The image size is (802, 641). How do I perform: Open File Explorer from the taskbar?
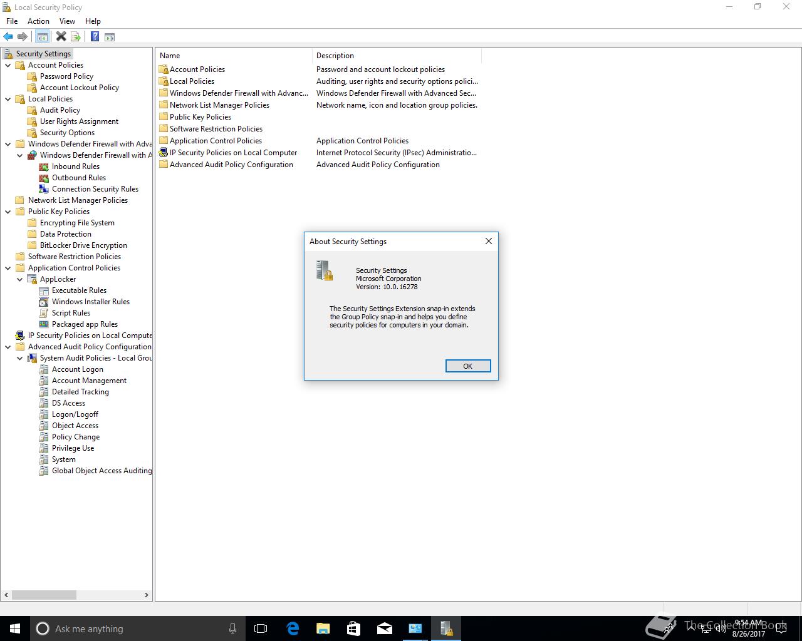point(323,628)
